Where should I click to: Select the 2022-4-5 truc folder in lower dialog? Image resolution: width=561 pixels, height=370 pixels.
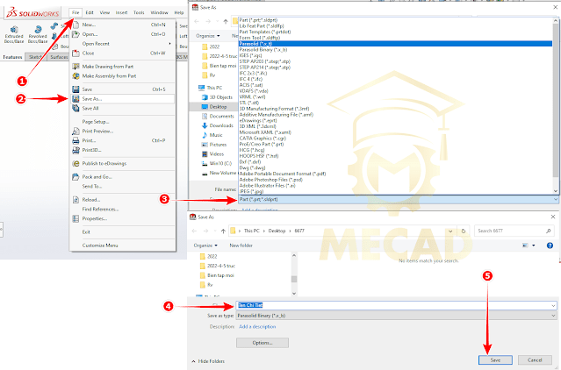221,266
